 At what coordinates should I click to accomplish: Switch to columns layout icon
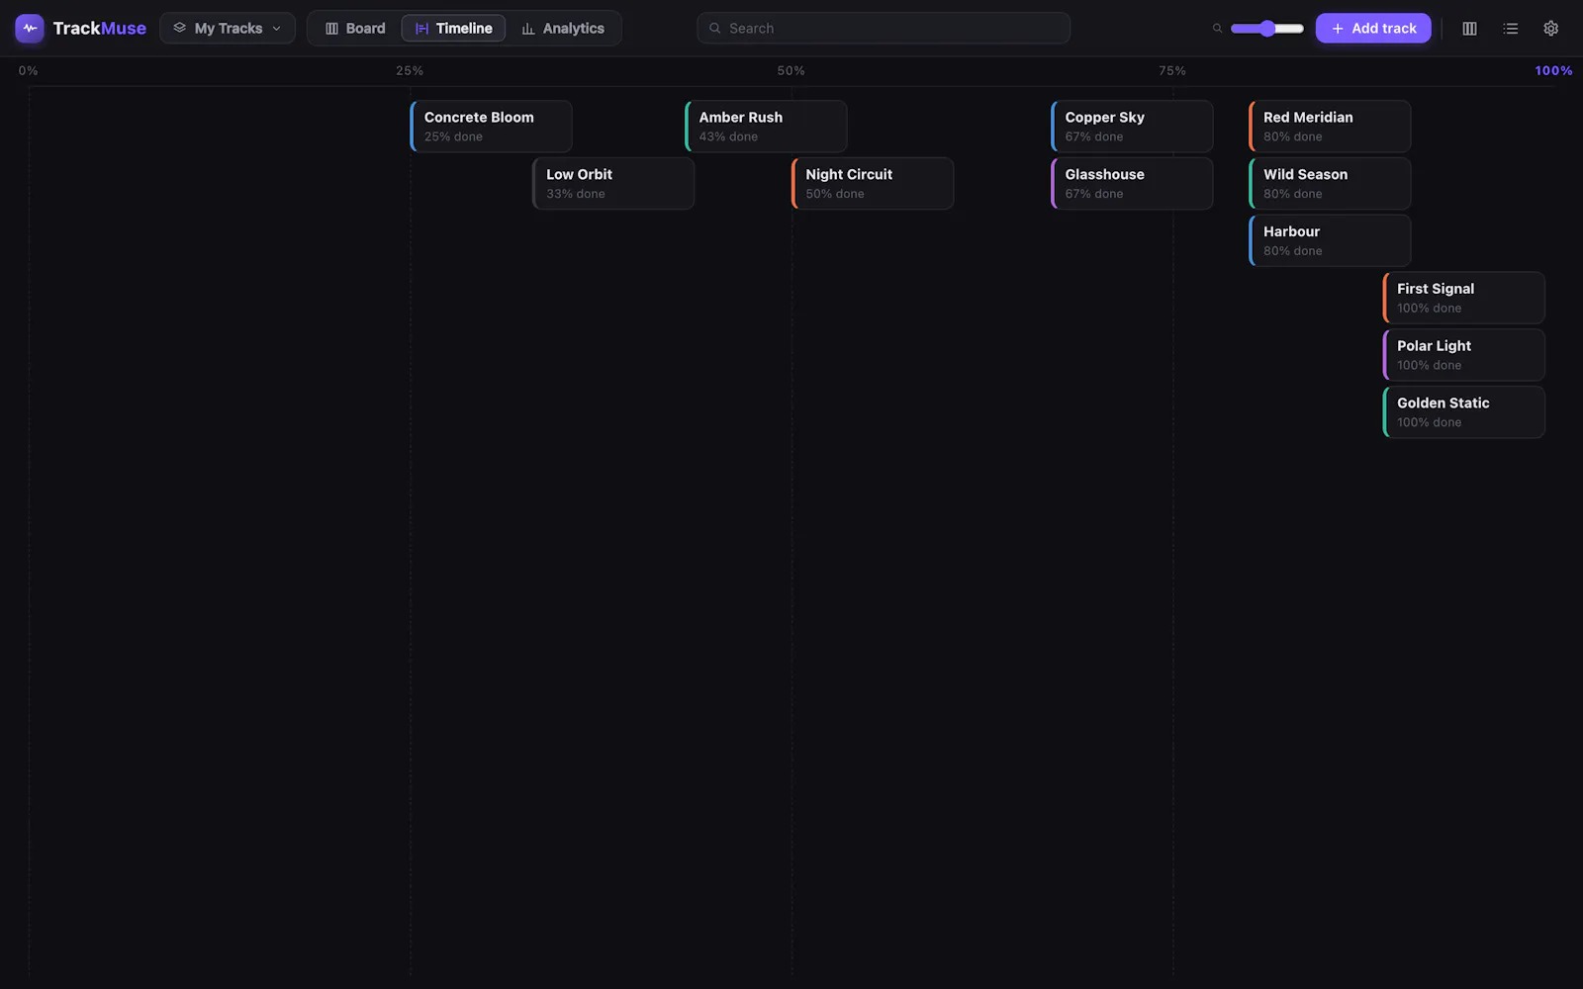1469,29
